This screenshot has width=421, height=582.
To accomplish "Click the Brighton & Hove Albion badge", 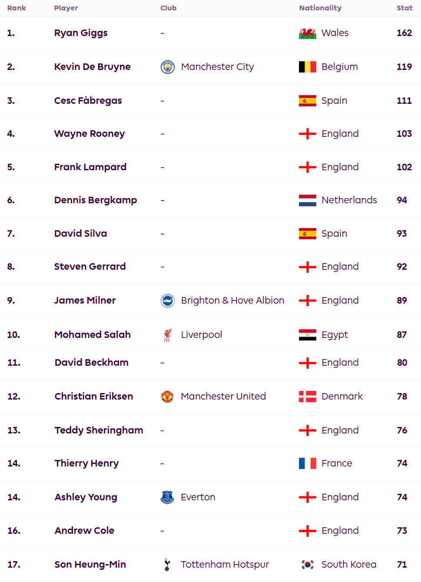I will pyautogui.click(x=168, y=301).
